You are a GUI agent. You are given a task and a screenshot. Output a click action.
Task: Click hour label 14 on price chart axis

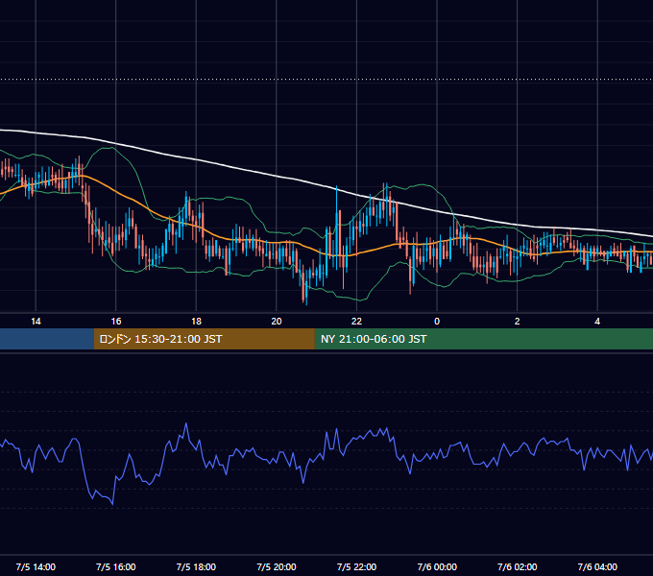(36, 322)
